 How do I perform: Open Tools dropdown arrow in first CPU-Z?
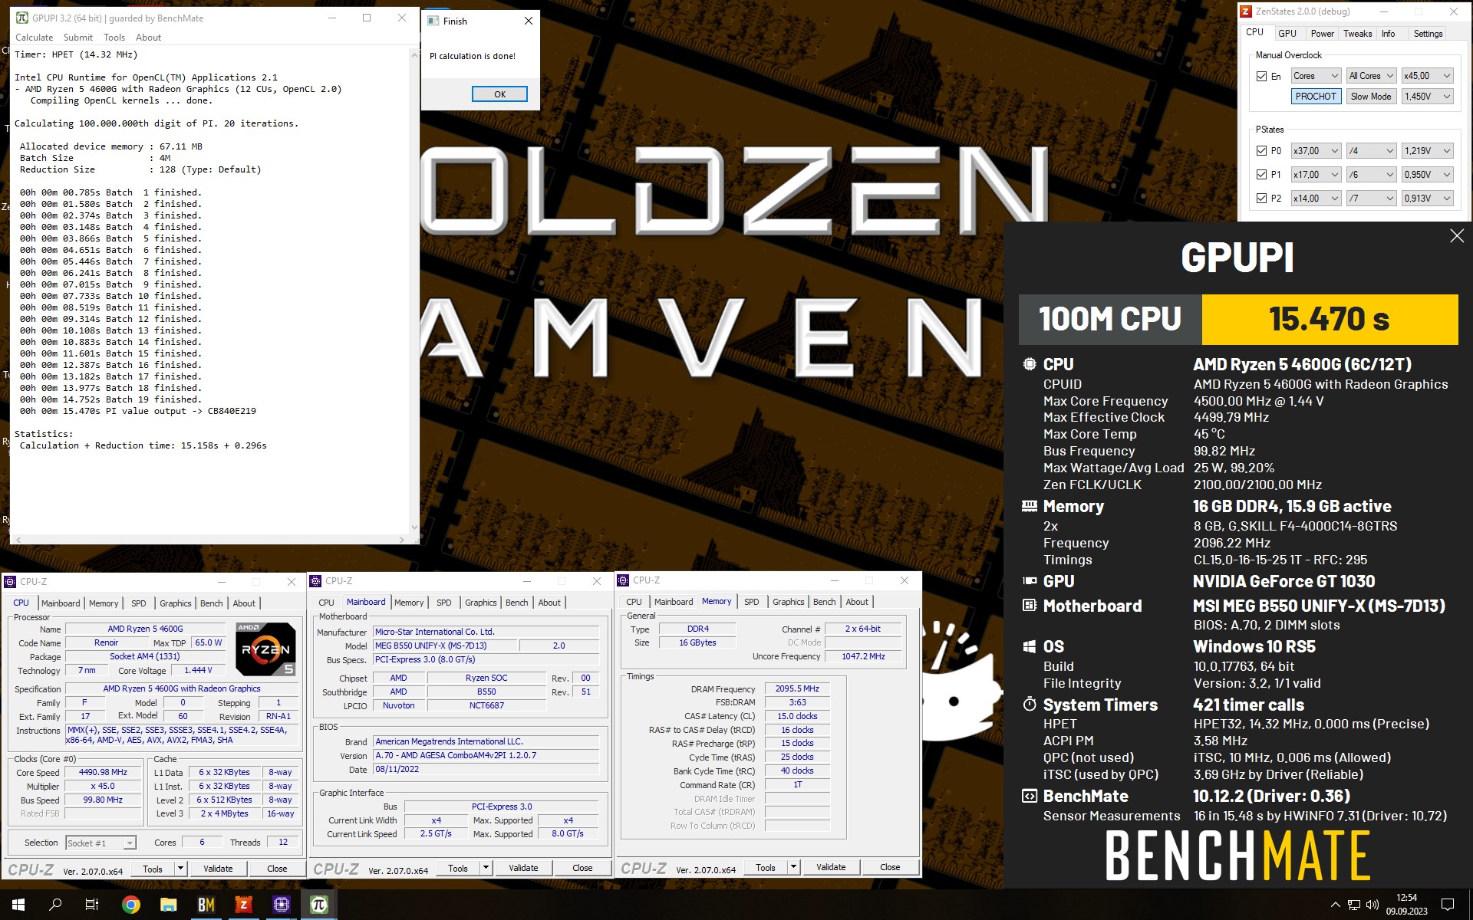click(x=181, y=869)
